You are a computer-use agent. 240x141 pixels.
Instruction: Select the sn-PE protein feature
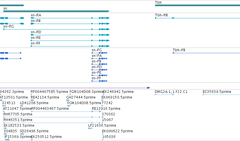(100, 75)
